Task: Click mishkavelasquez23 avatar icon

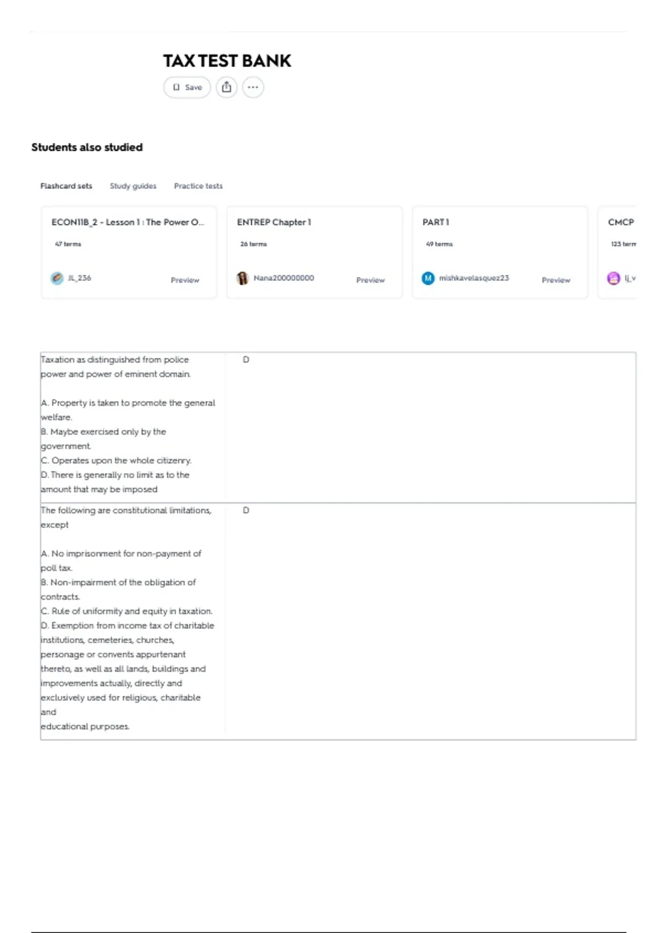Action: click(428, 278)
